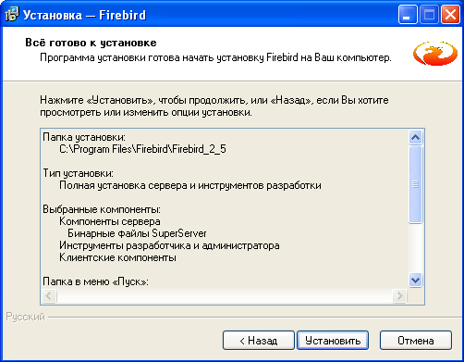
Task: Cancel setup with «Отмена» button
Action: tap(416, 341)
